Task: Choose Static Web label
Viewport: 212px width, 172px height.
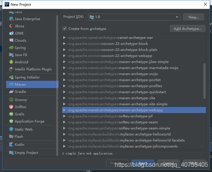Action: point(23,129)
